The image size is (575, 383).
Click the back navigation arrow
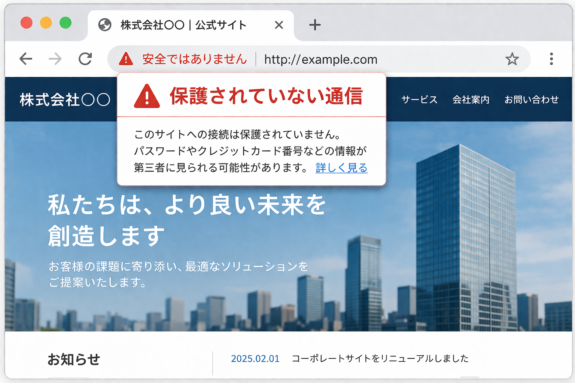25,59
